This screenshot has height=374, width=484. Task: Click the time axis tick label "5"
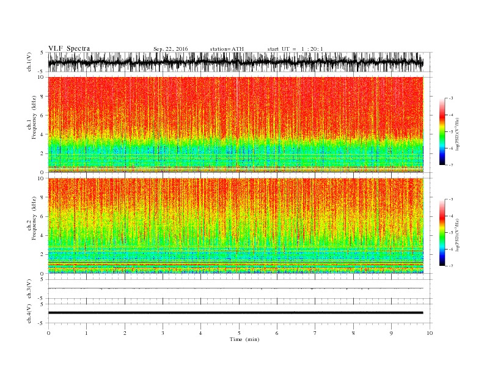click(239, 333)
